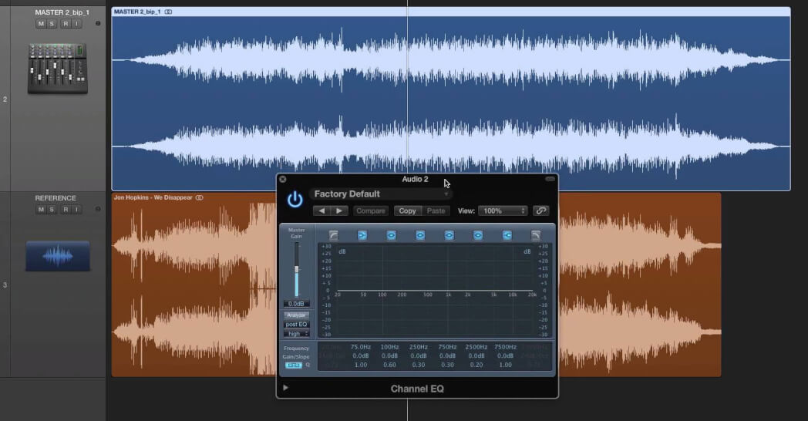Toggle the Analyzer button in Channel EQ

click(296, 315)
